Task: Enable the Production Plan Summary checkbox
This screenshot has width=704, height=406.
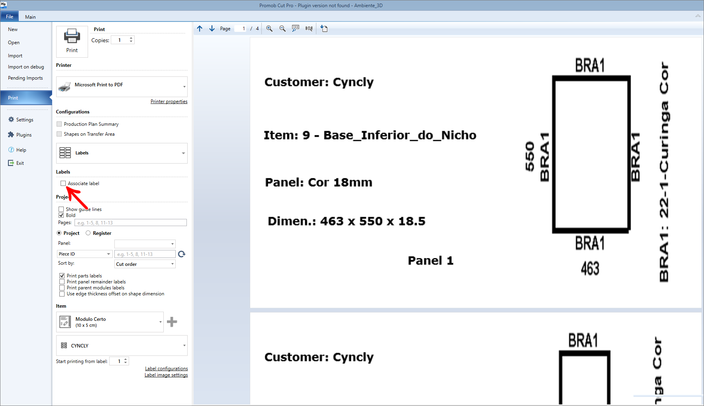Action: 59,124
